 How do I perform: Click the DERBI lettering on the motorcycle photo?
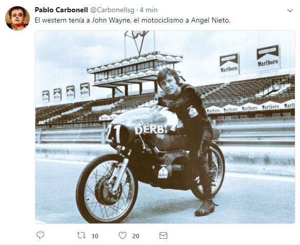pos(151,130)
